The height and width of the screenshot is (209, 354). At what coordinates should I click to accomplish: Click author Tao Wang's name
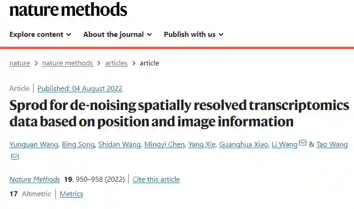(x=332, y=144)
